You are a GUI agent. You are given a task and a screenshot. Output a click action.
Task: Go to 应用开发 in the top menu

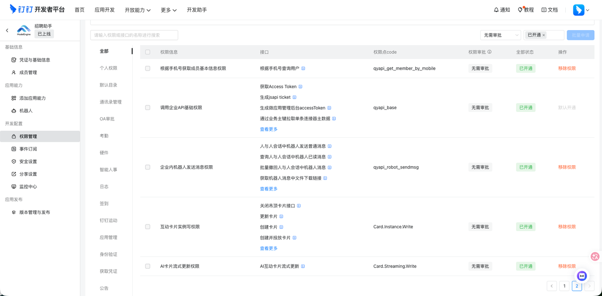click(x=104, y=9)
